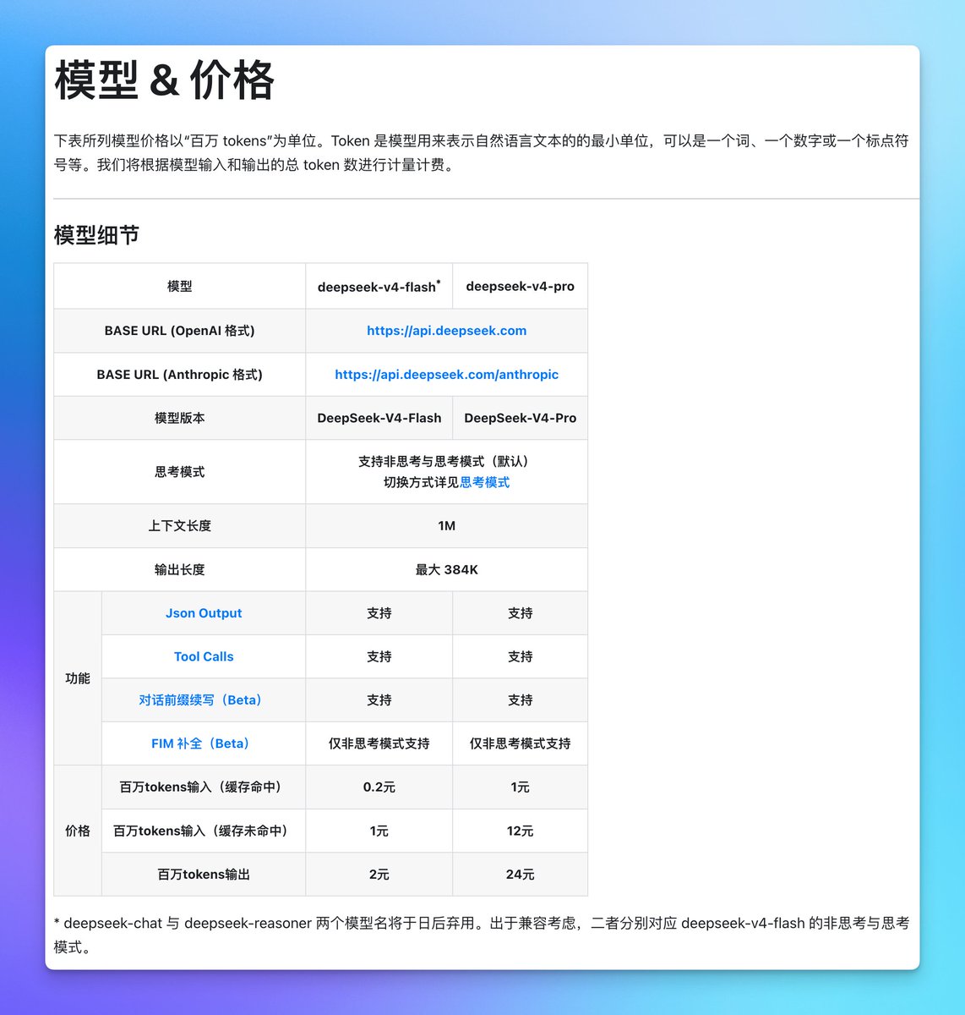
Task: Select the deepseek-v4-flash column header
Action: click(379, 286)
